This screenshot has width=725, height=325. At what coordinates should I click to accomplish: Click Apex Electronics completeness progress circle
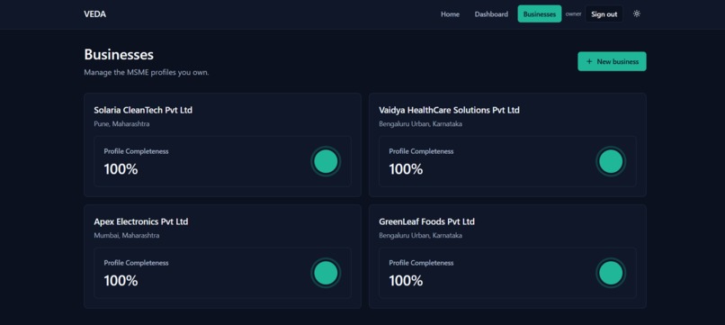tap(326, 273)
